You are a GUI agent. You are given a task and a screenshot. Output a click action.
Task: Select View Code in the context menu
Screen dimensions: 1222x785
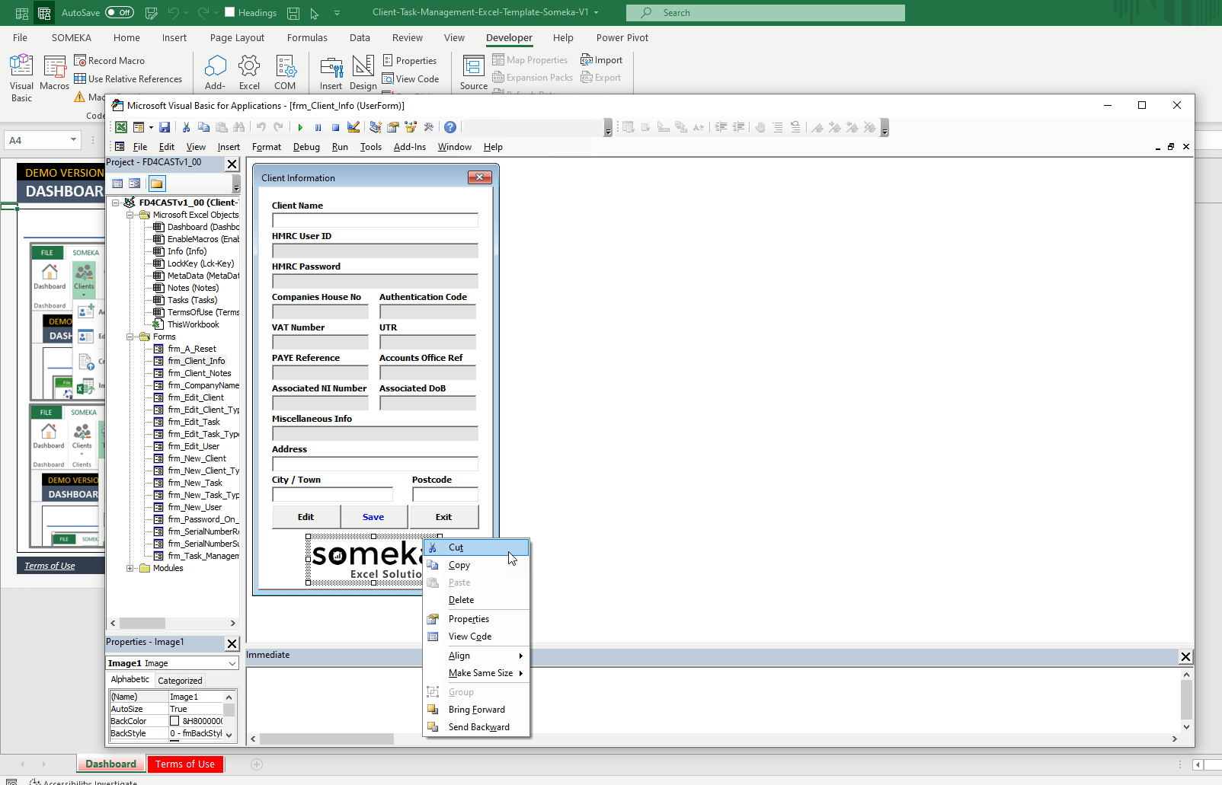pyautogui.click(x=477, y=637)
